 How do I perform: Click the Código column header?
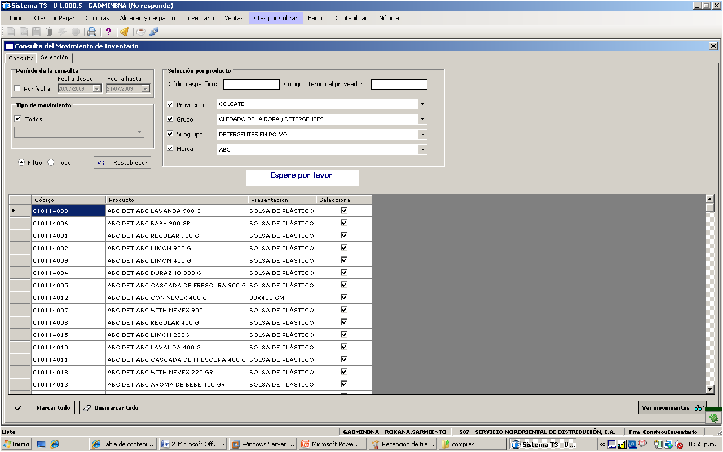[69, 200]
